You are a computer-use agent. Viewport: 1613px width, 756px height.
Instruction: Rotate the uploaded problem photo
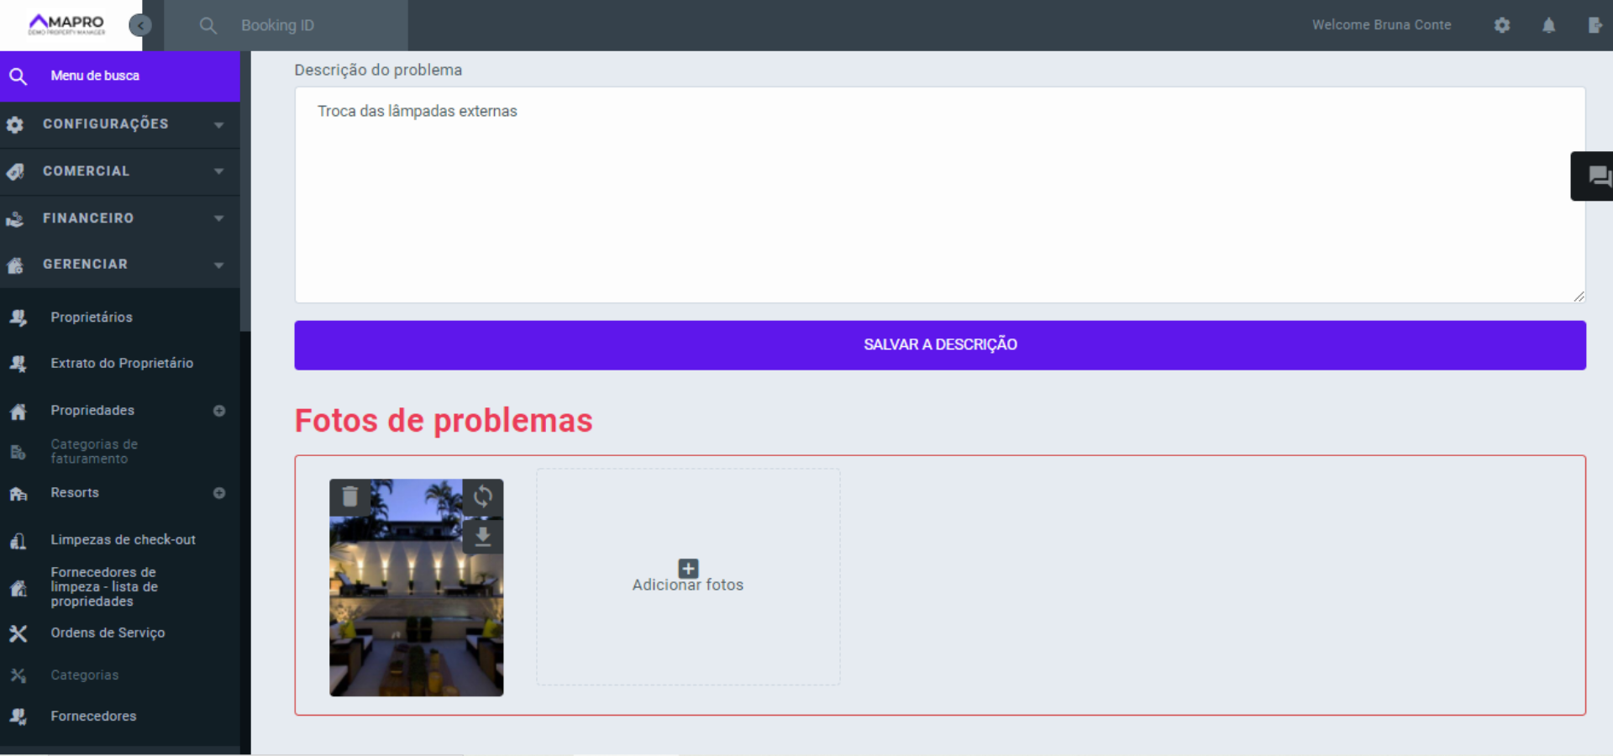click(482, 497)
